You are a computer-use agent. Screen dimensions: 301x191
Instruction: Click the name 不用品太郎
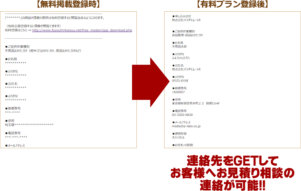pyautogui.click(x=179, y=47)
